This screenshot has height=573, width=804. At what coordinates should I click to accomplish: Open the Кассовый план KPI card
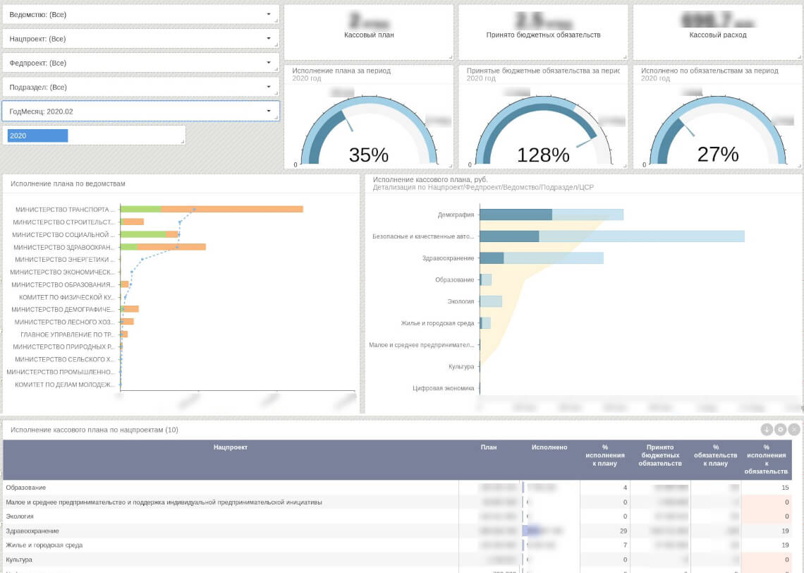(x=369, y=32)
